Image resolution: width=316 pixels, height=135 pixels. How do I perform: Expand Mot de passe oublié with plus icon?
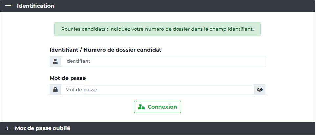pyautogui.click(x=8, y=128)
